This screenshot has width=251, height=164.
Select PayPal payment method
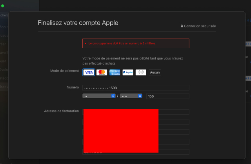pos(128,72)
